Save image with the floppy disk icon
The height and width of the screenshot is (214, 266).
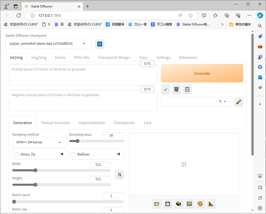[168, 204]
